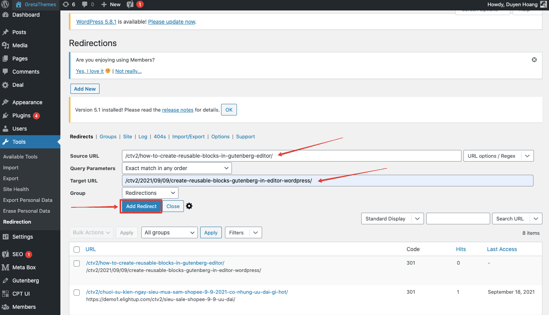Click the Posts pushpin icon

click(5, 32)
